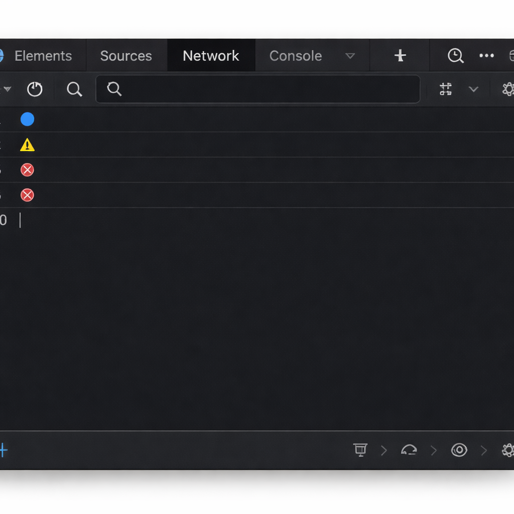Switch to the Elements tab
Viewport: 514px width, 514px height.
click(43, 56)
